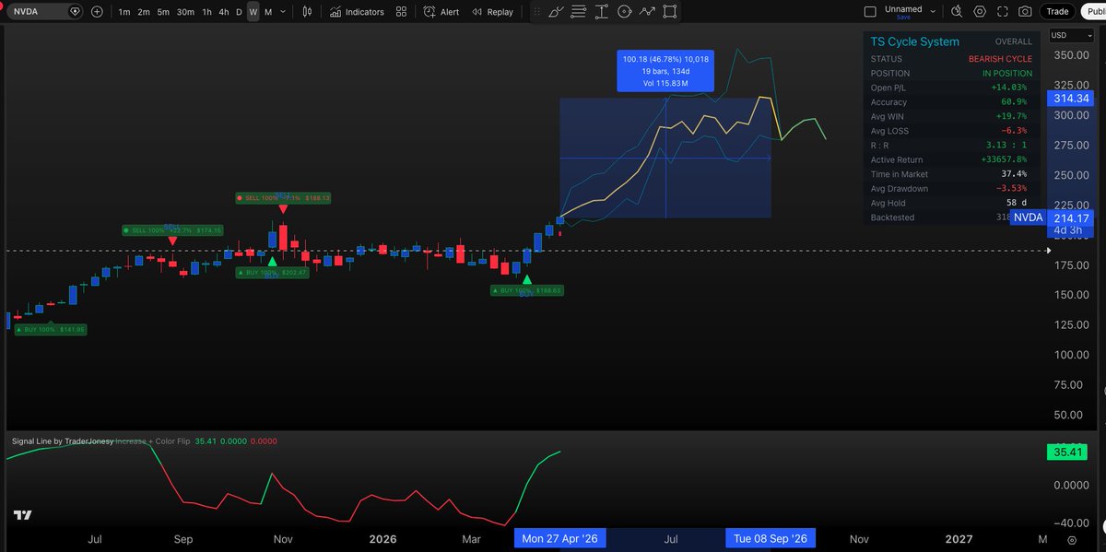This screenshot has width=1106, height=552.
Task: Select the M monthly timeframe
Action: [267, 12]
